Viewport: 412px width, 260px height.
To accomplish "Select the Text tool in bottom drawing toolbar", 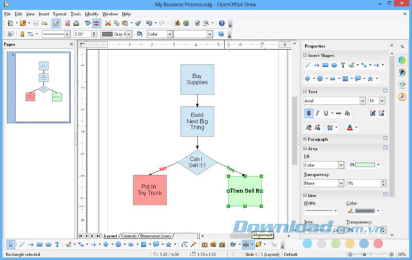I will pyautogui.click(x=57, y=245).
